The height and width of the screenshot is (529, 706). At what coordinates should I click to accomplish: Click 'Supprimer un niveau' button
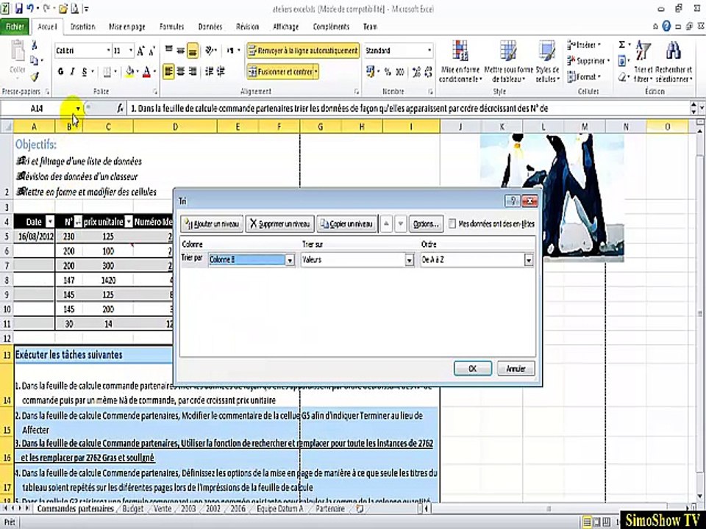(x=280, y=223)
